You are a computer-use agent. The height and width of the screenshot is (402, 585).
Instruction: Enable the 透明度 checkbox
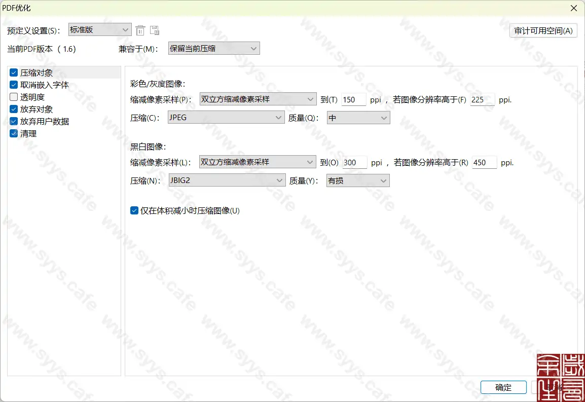click(13, 96)
